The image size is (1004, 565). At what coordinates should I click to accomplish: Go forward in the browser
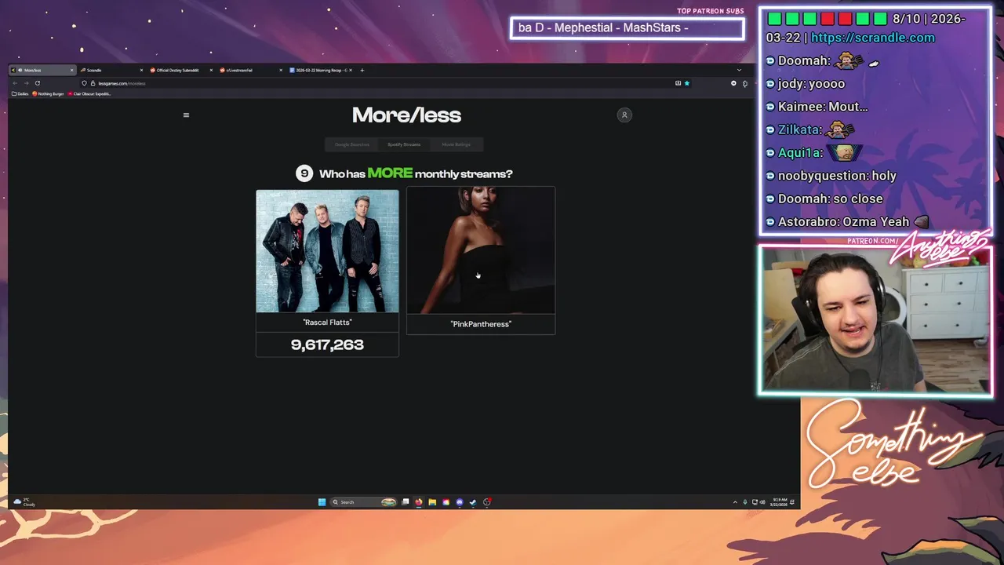point(26,83)
